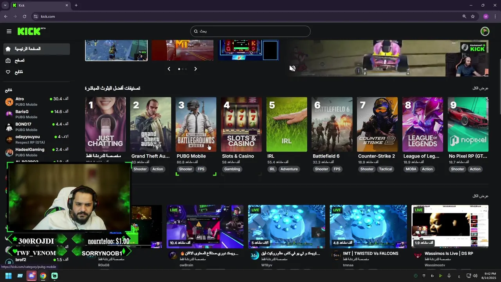Close the Kick browser tab

click(67, 5)
